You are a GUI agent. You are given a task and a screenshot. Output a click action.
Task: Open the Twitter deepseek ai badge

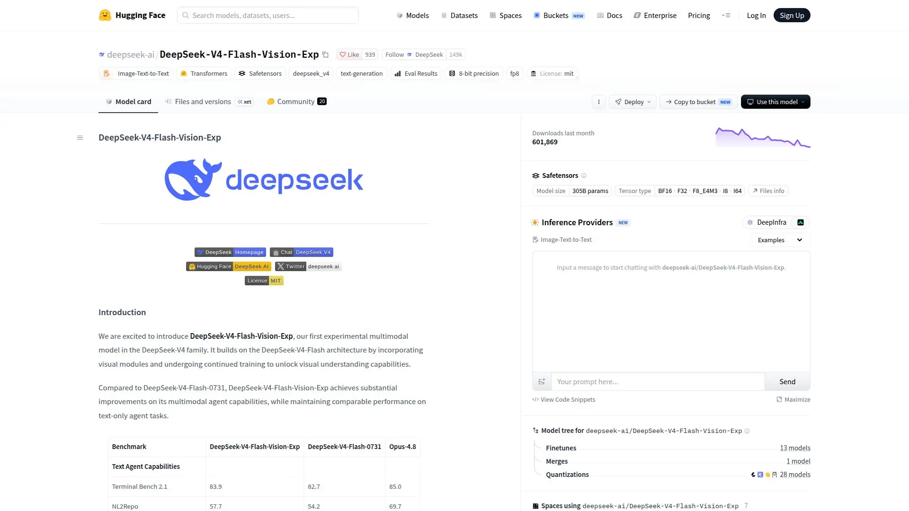308,266
